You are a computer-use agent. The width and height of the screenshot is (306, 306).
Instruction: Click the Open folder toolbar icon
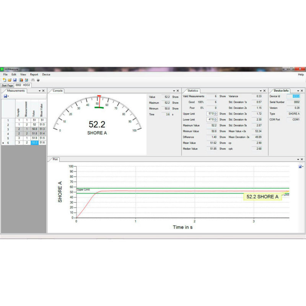(x=10, y=80)
